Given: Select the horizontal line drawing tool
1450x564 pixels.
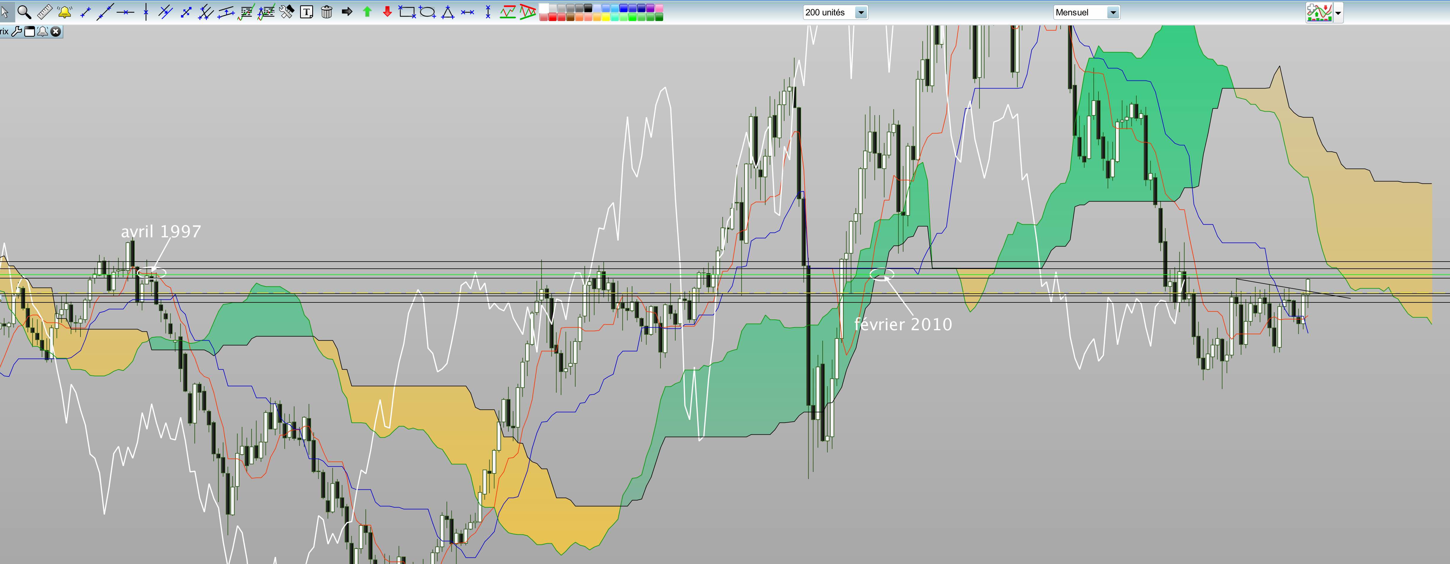Looking at the screenshot, I should tap(125, 12).
